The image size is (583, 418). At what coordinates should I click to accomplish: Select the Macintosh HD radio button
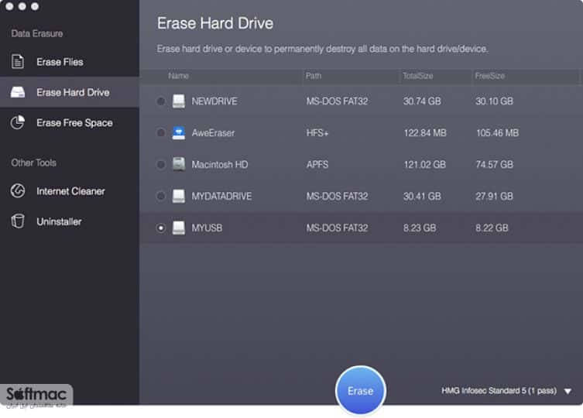pos(160,164)
